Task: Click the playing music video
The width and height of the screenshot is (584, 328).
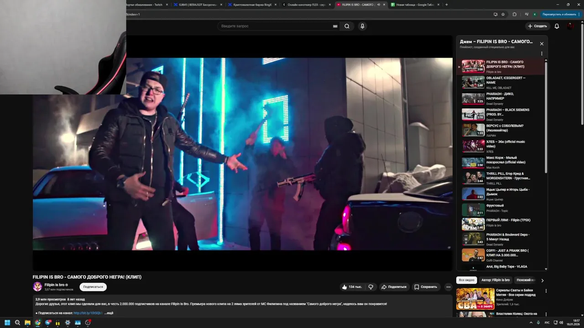Action: (x=242, y=154)
